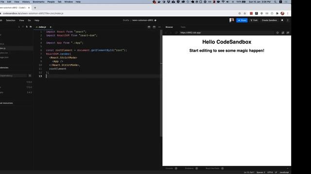The width and height of the screenshot is (311, 174).
Task: Click the split editor layout icon
Action: click(x=149, y=27)
